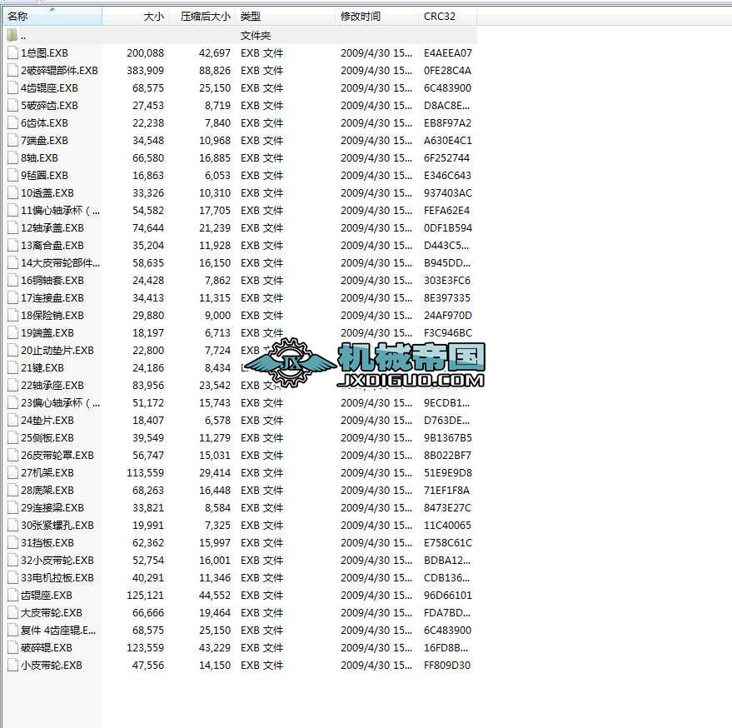Click the file name 23偏心轴承杯
This screenshot has height=728, width=732.
[60, 402]
